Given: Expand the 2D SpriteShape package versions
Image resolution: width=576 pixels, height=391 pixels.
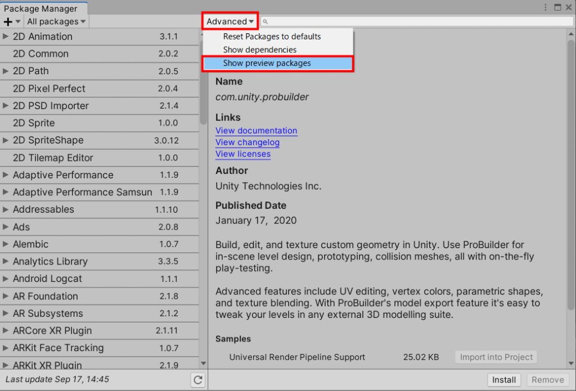Looking at the screenshot, I should (x=5, y=140).
